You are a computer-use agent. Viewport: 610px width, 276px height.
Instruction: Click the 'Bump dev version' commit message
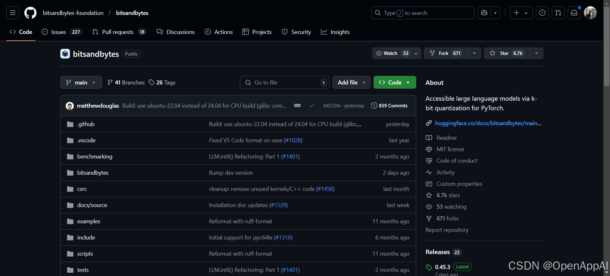pyautogui.click(x=231, y=173)
